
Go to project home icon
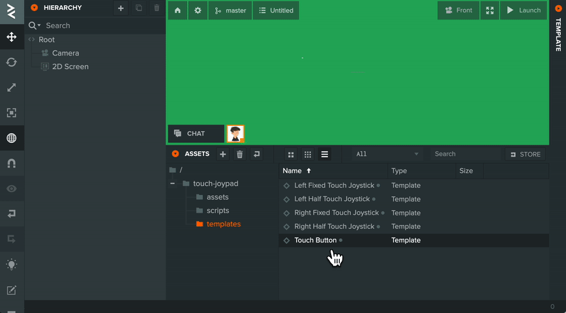click(x=177, y=10)
